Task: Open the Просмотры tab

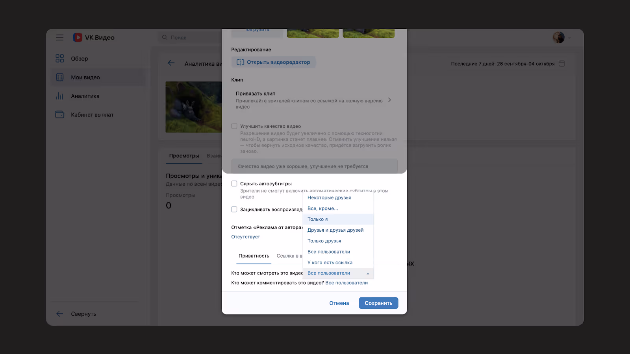Action: click(x=184, y=156)
